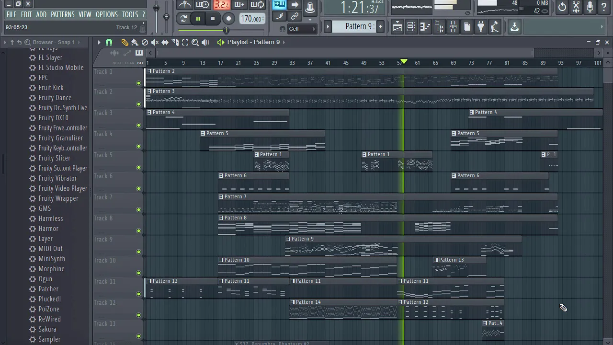613x345 pixels.
Task: Open the PATTERNS menu
Action: tap(63, 14)
